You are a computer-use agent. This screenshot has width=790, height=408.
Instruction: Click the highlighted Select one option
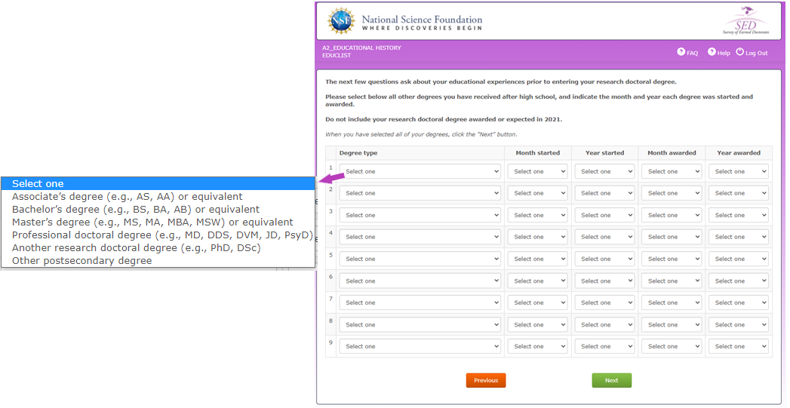click(38, 184)
